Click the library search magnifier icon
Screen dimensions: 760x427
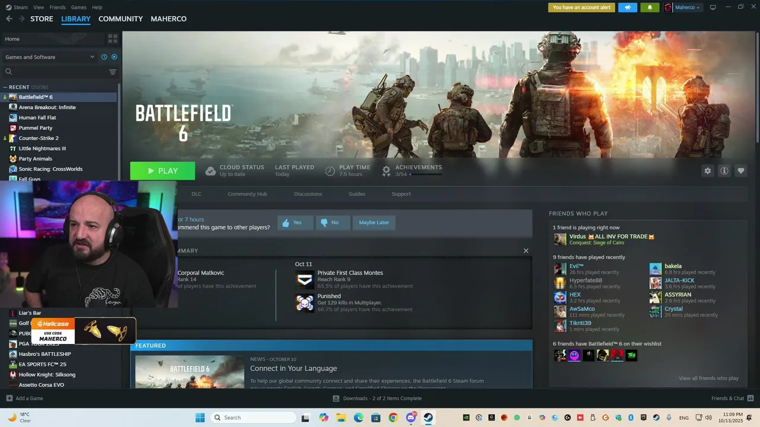tap(8, 72)
